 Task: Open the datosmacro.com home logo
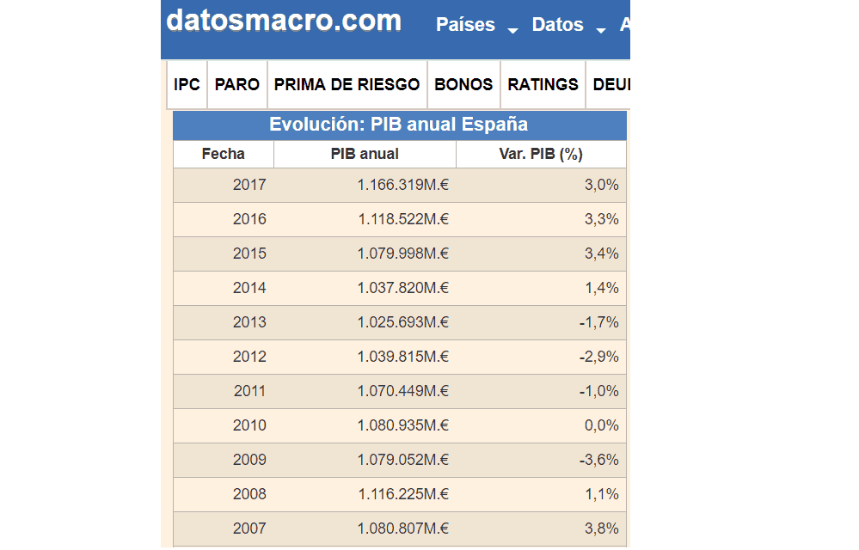pyautogui.click(x=284, y=21)
